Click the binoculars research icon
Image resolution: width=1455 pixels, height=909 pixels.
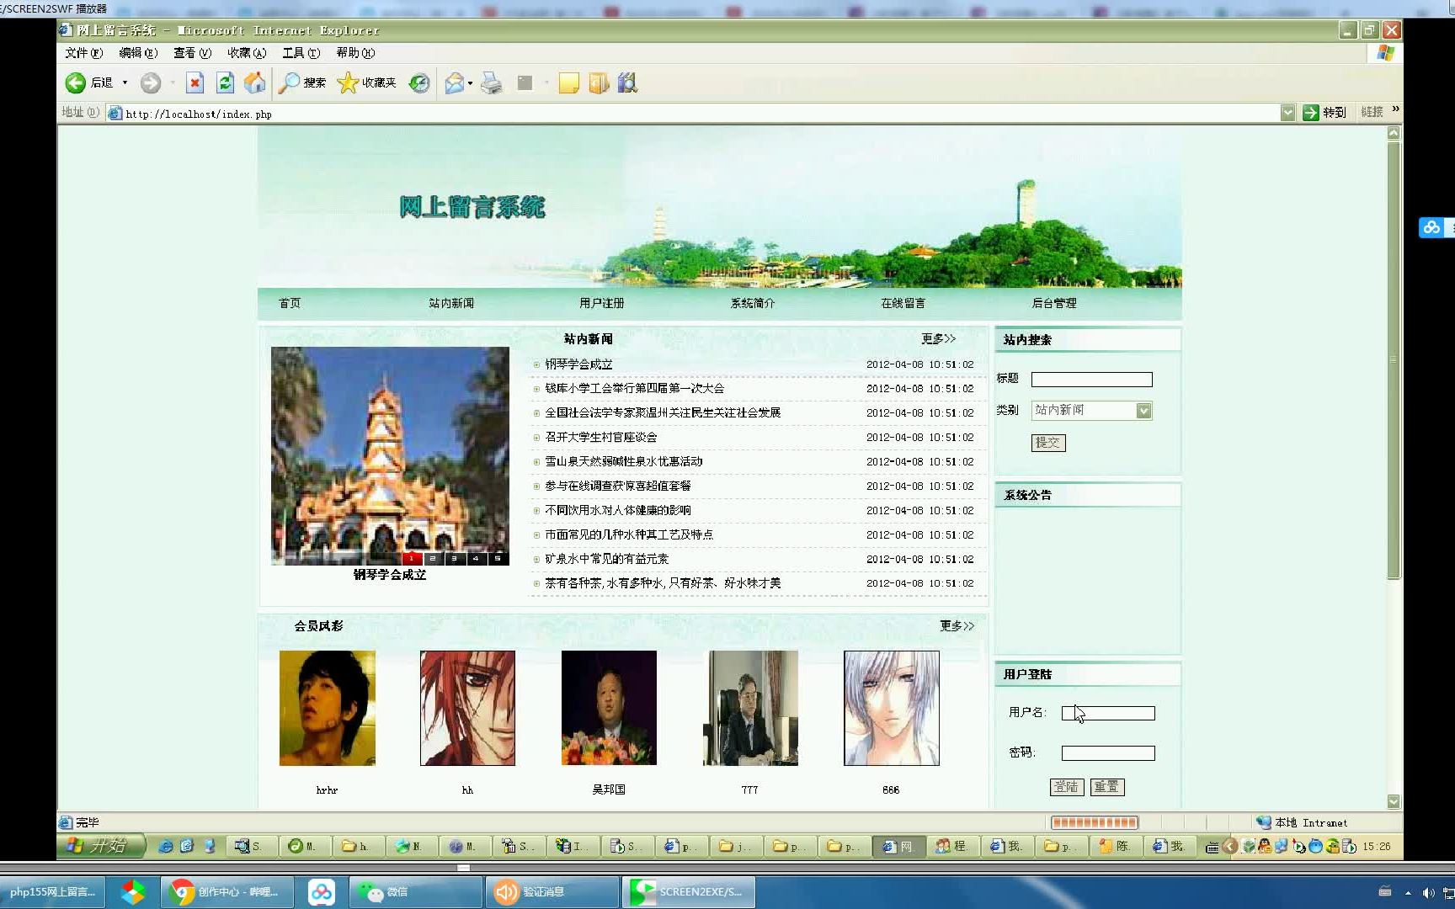(627, 82)
